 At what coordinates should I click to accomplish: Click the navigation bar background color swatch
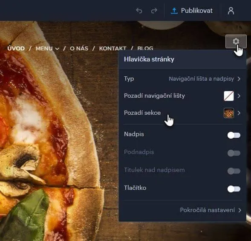pos(229,96)
